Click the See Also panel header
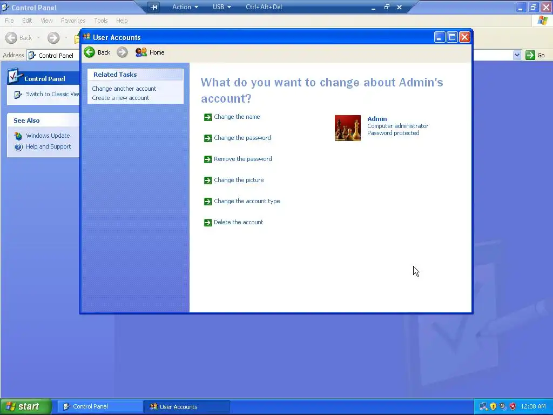 pyautogui.click(x=43, y=121)
